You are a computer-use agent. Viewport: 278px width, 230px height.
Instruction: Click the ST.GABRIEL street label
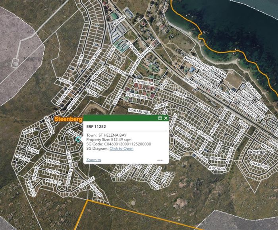pos(137,96)
